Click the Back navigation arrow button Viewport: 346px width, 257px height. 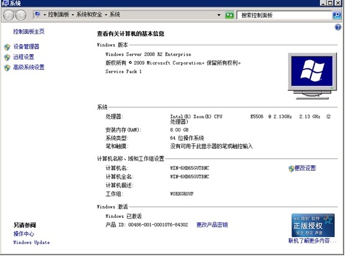pyautogui.click(x=9, y=15)
